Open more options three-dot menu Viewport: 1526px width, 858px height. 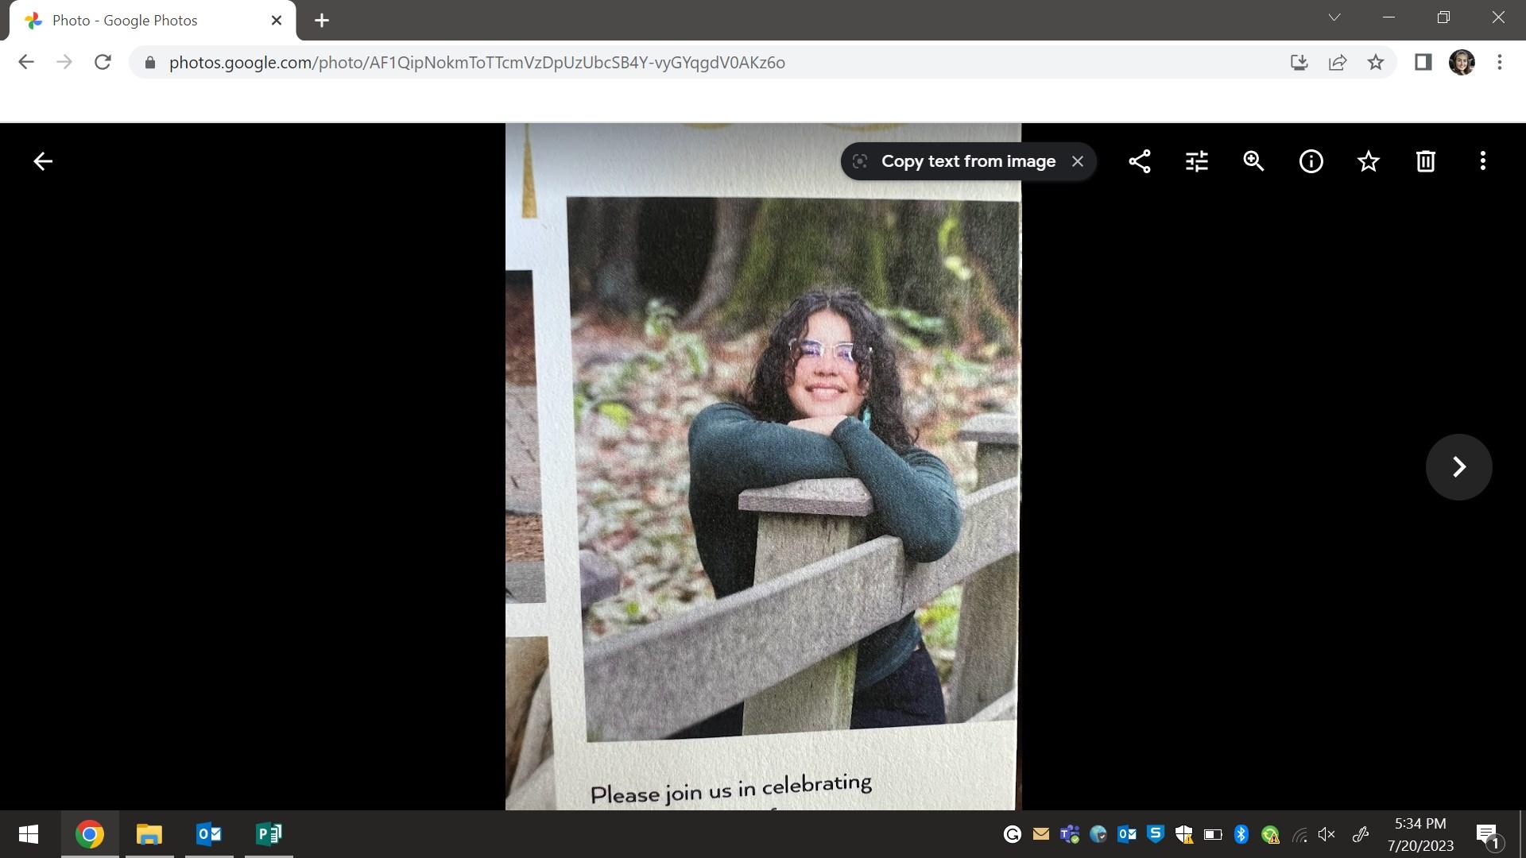click(1482, 161)
